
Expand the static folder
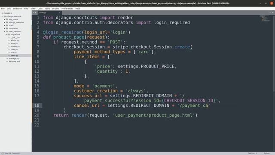pos(5,25)
